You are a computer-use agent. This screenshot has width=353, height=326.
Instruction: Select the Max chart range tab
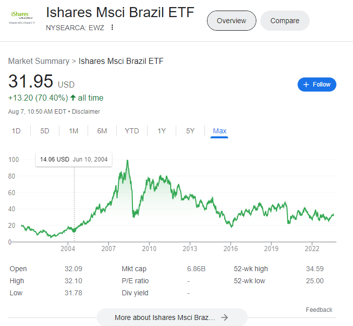tap(220, 131)
